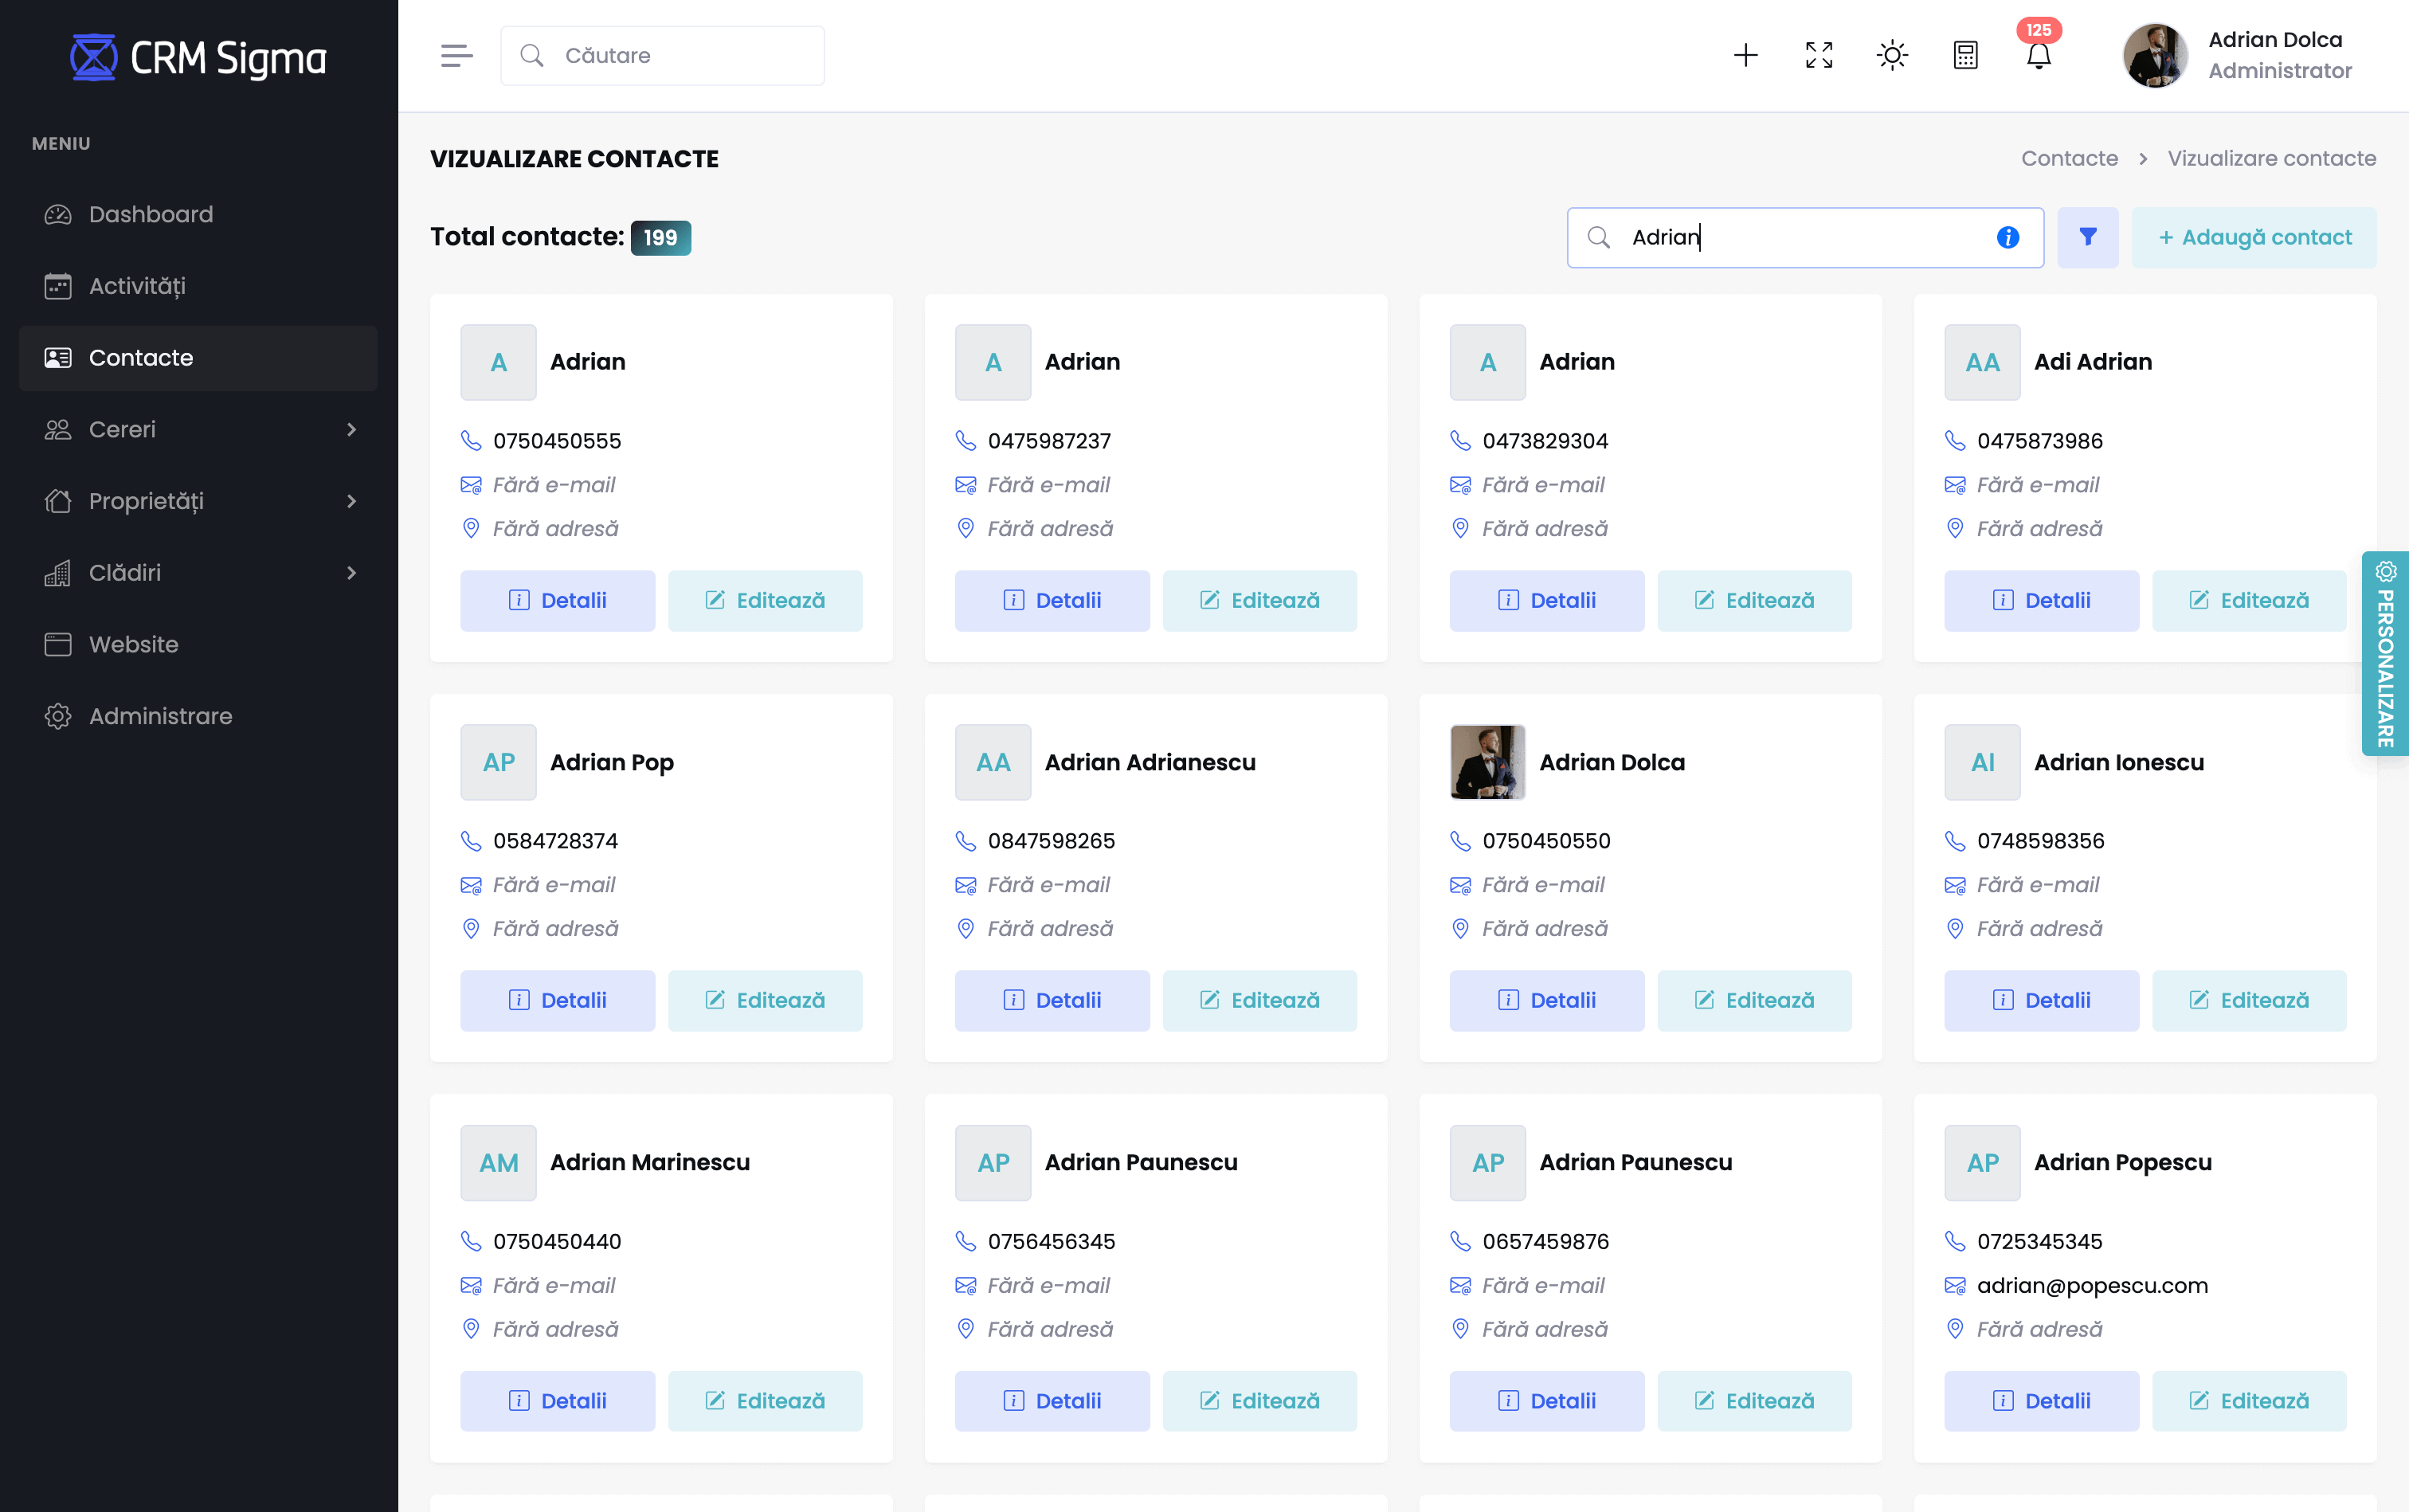Click the Adaugă contact button
This screenshot has height=1512, width=2409.
click(2253, 237)
